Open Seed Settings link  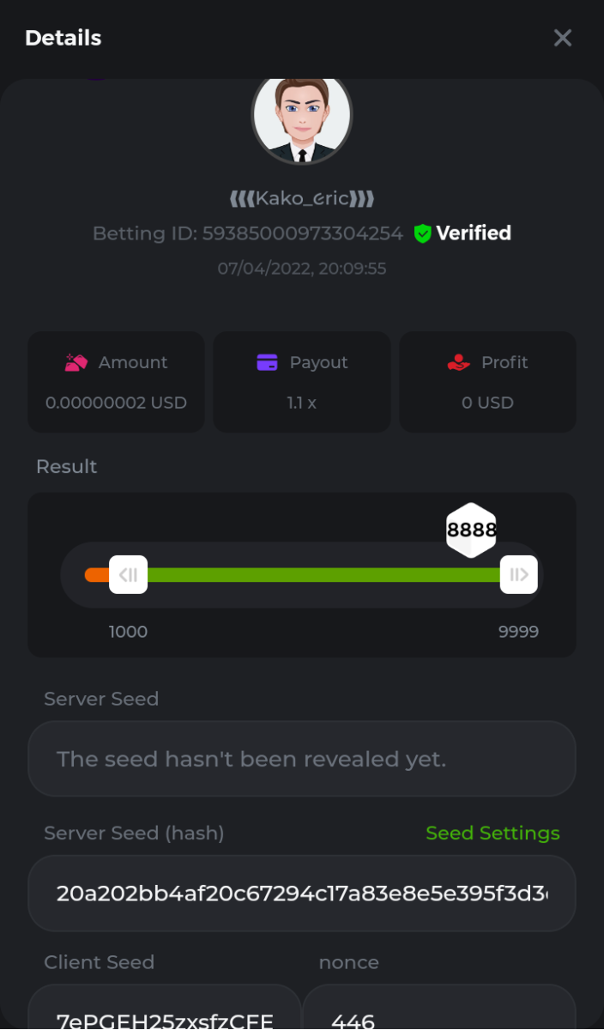492,833
